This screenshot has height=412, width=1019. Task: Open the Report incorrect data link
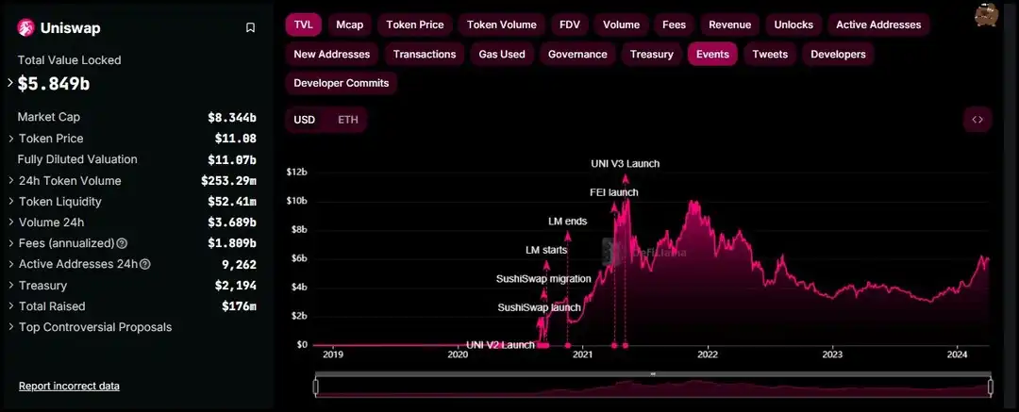tap(69, 386)
